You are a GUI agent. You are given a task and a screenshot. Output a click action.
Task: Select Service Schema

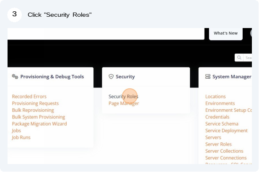pos(222,124)
